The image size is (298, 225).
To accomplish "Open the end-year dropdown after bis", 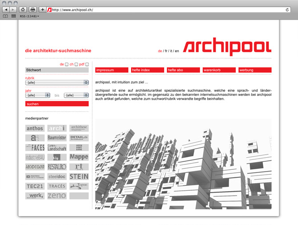I will tap(76, 95).
